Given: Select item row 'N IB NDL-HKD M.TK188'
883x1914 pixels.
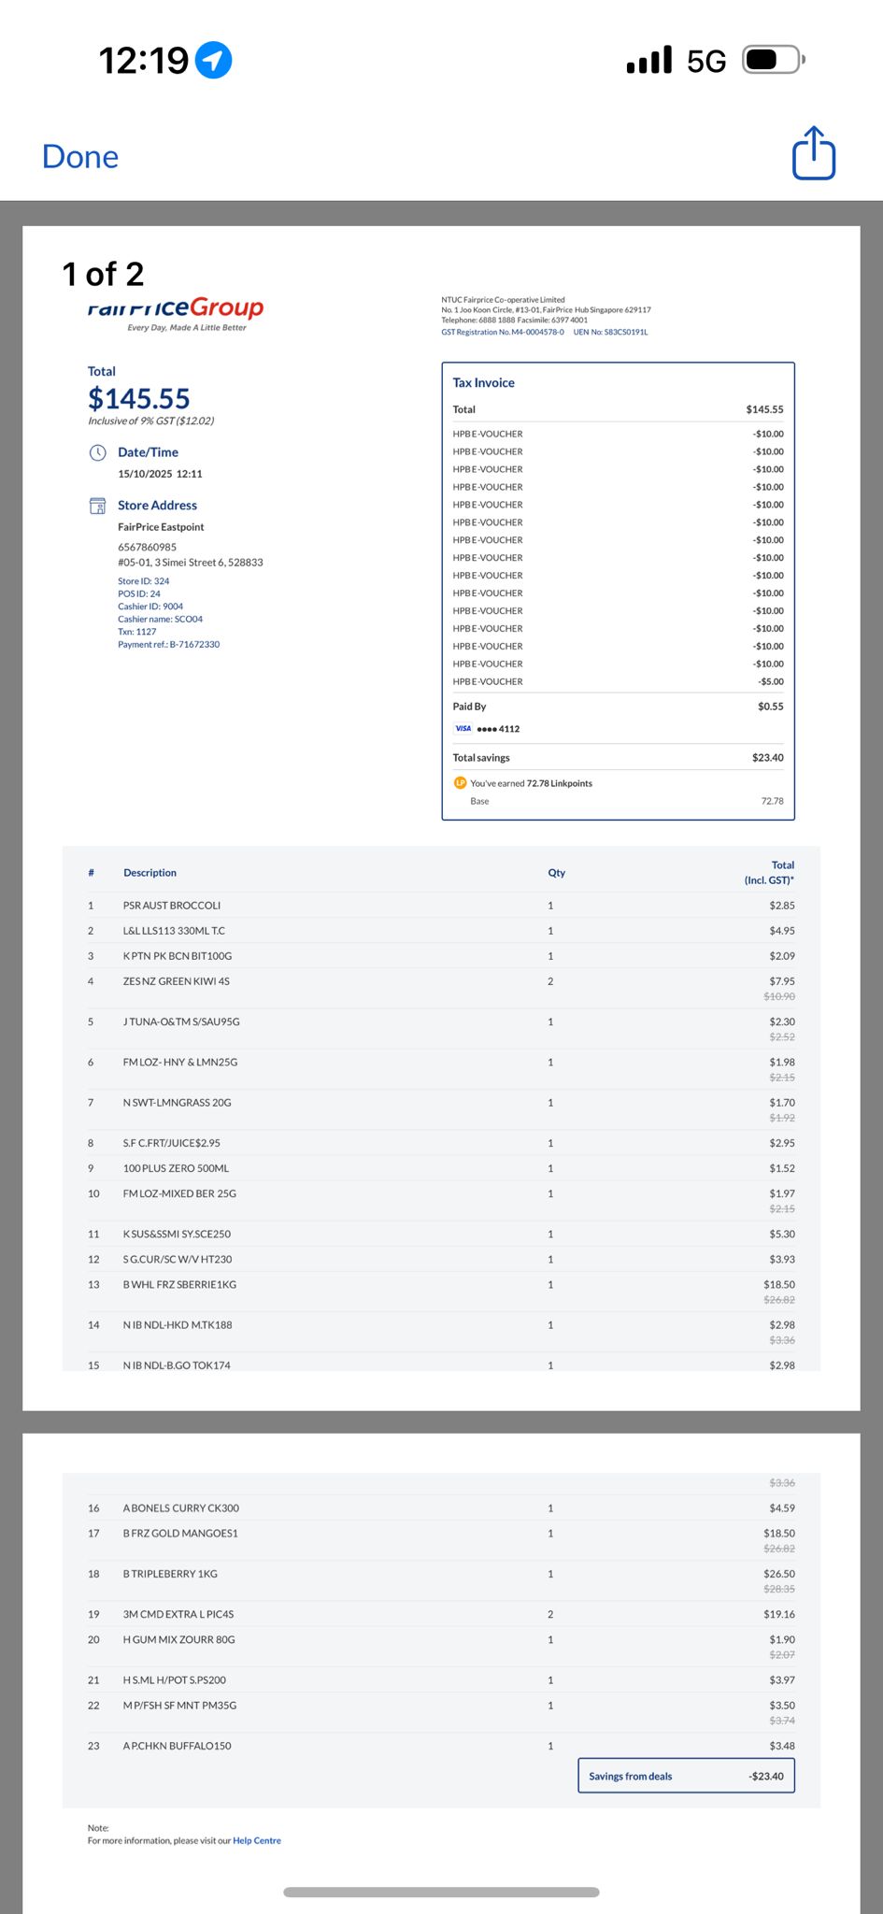Looking at the screenshot, I should [441, 1332].
